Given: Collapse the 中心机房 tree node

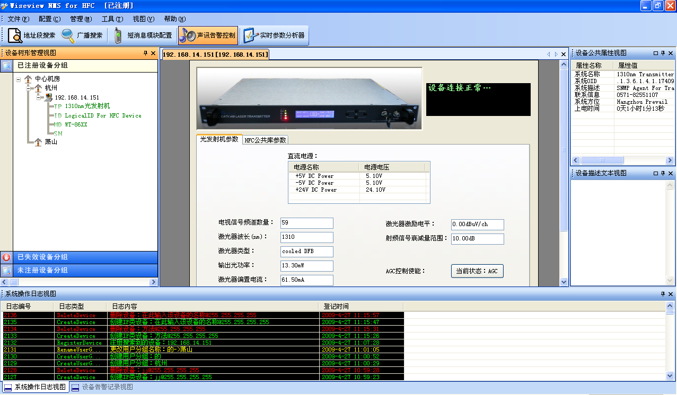Looking at the screenshot, I should (19, 79).
